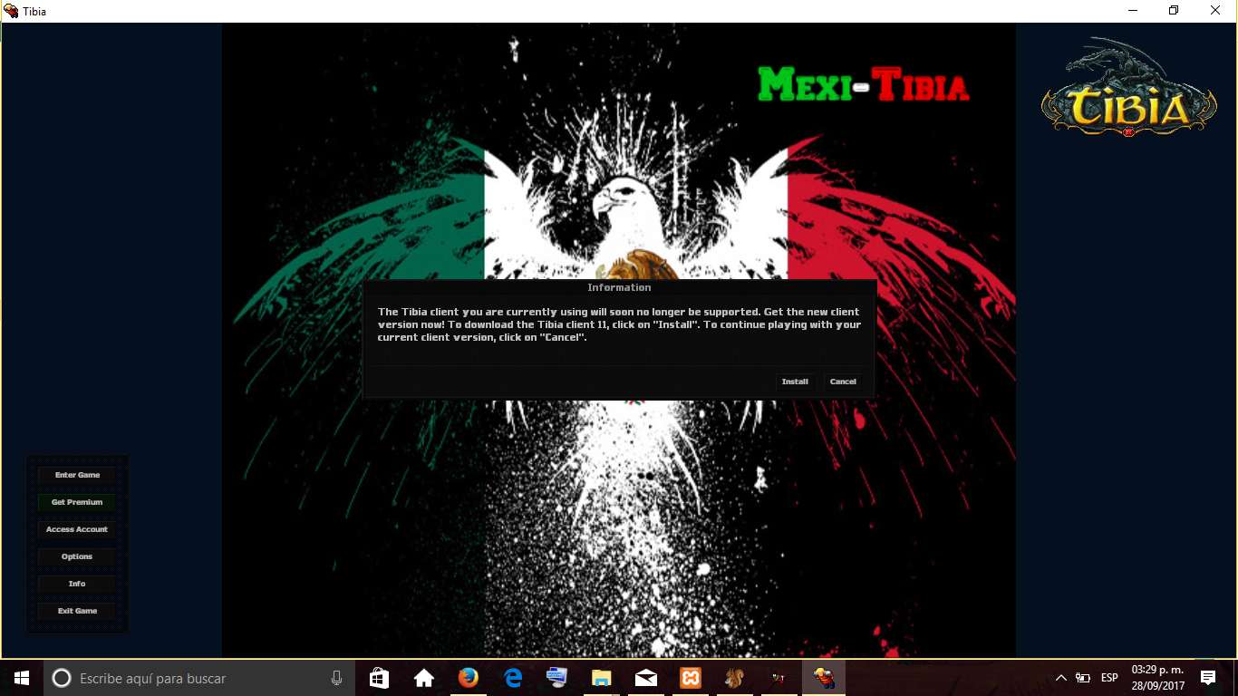Open Microsoft Store from the taskbar

point(379,678)
